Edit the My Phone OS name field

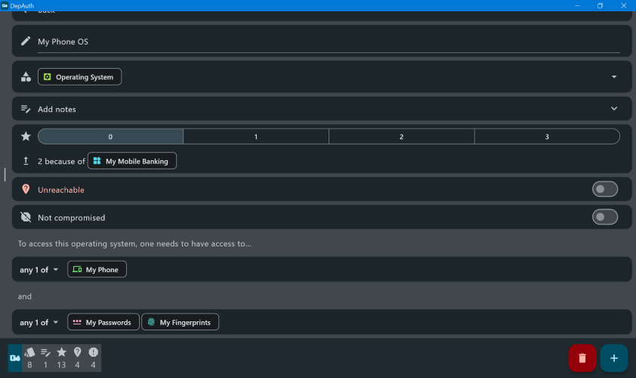(x=329, y=42)
